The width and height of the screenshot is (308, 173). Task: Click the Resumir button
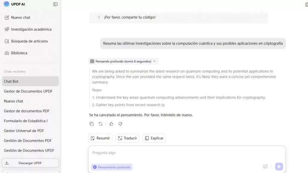100,138
